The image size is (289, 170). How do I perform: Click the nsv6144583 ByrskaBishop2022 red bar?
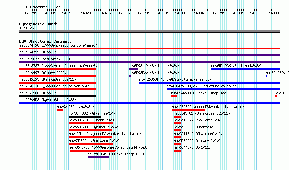point(174,96)
